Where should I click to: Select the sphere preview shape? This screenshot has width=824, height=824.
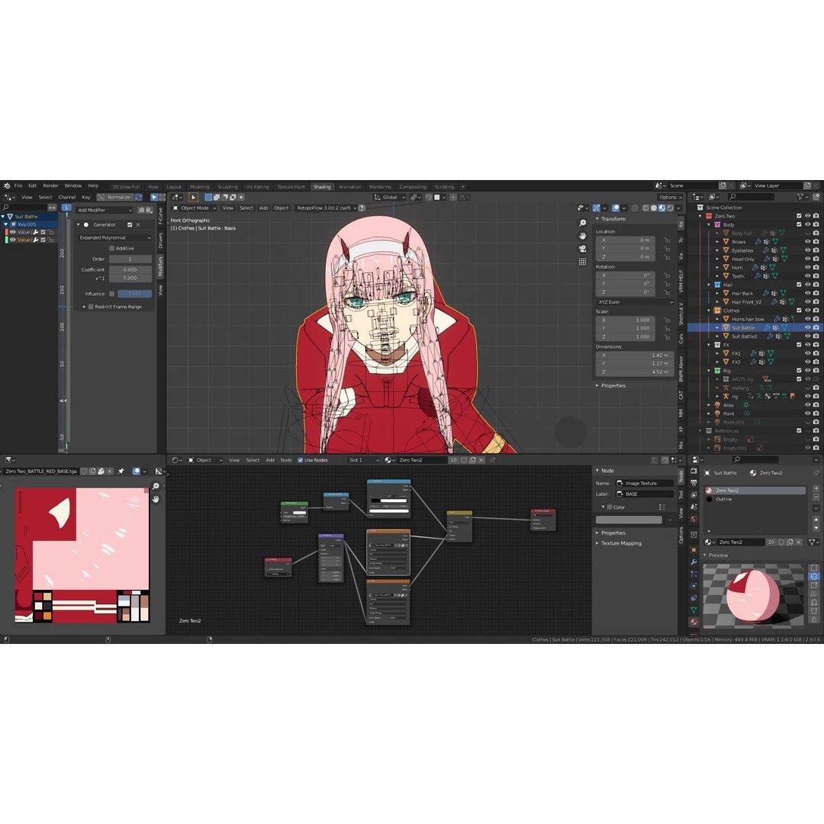814,577
